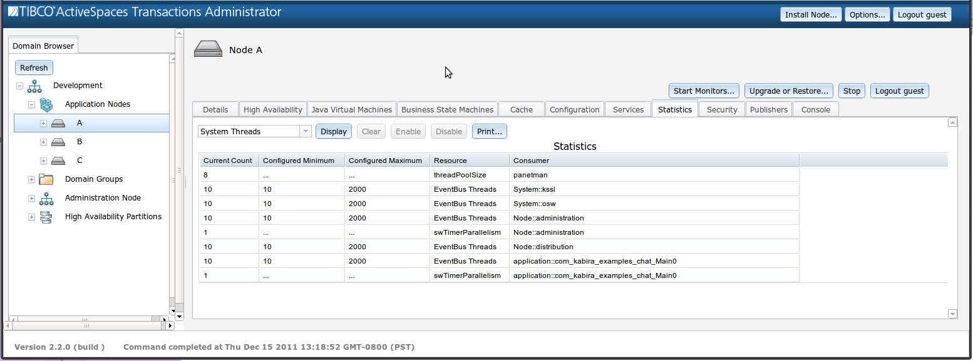Select the High Availability Partitions icon
Image resolution: width=973 pixels, height=361 pixels.
point(46,217)
